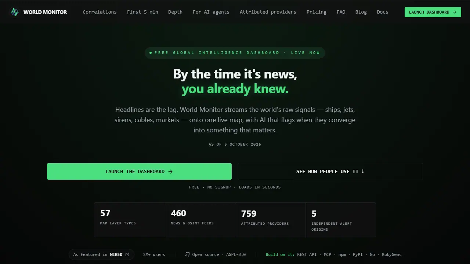Click the large green LAUNCH THE DASHBOARD button
The width and height of the screenshot is (470, 264).
pyautogui.click(x=139, y=171)
